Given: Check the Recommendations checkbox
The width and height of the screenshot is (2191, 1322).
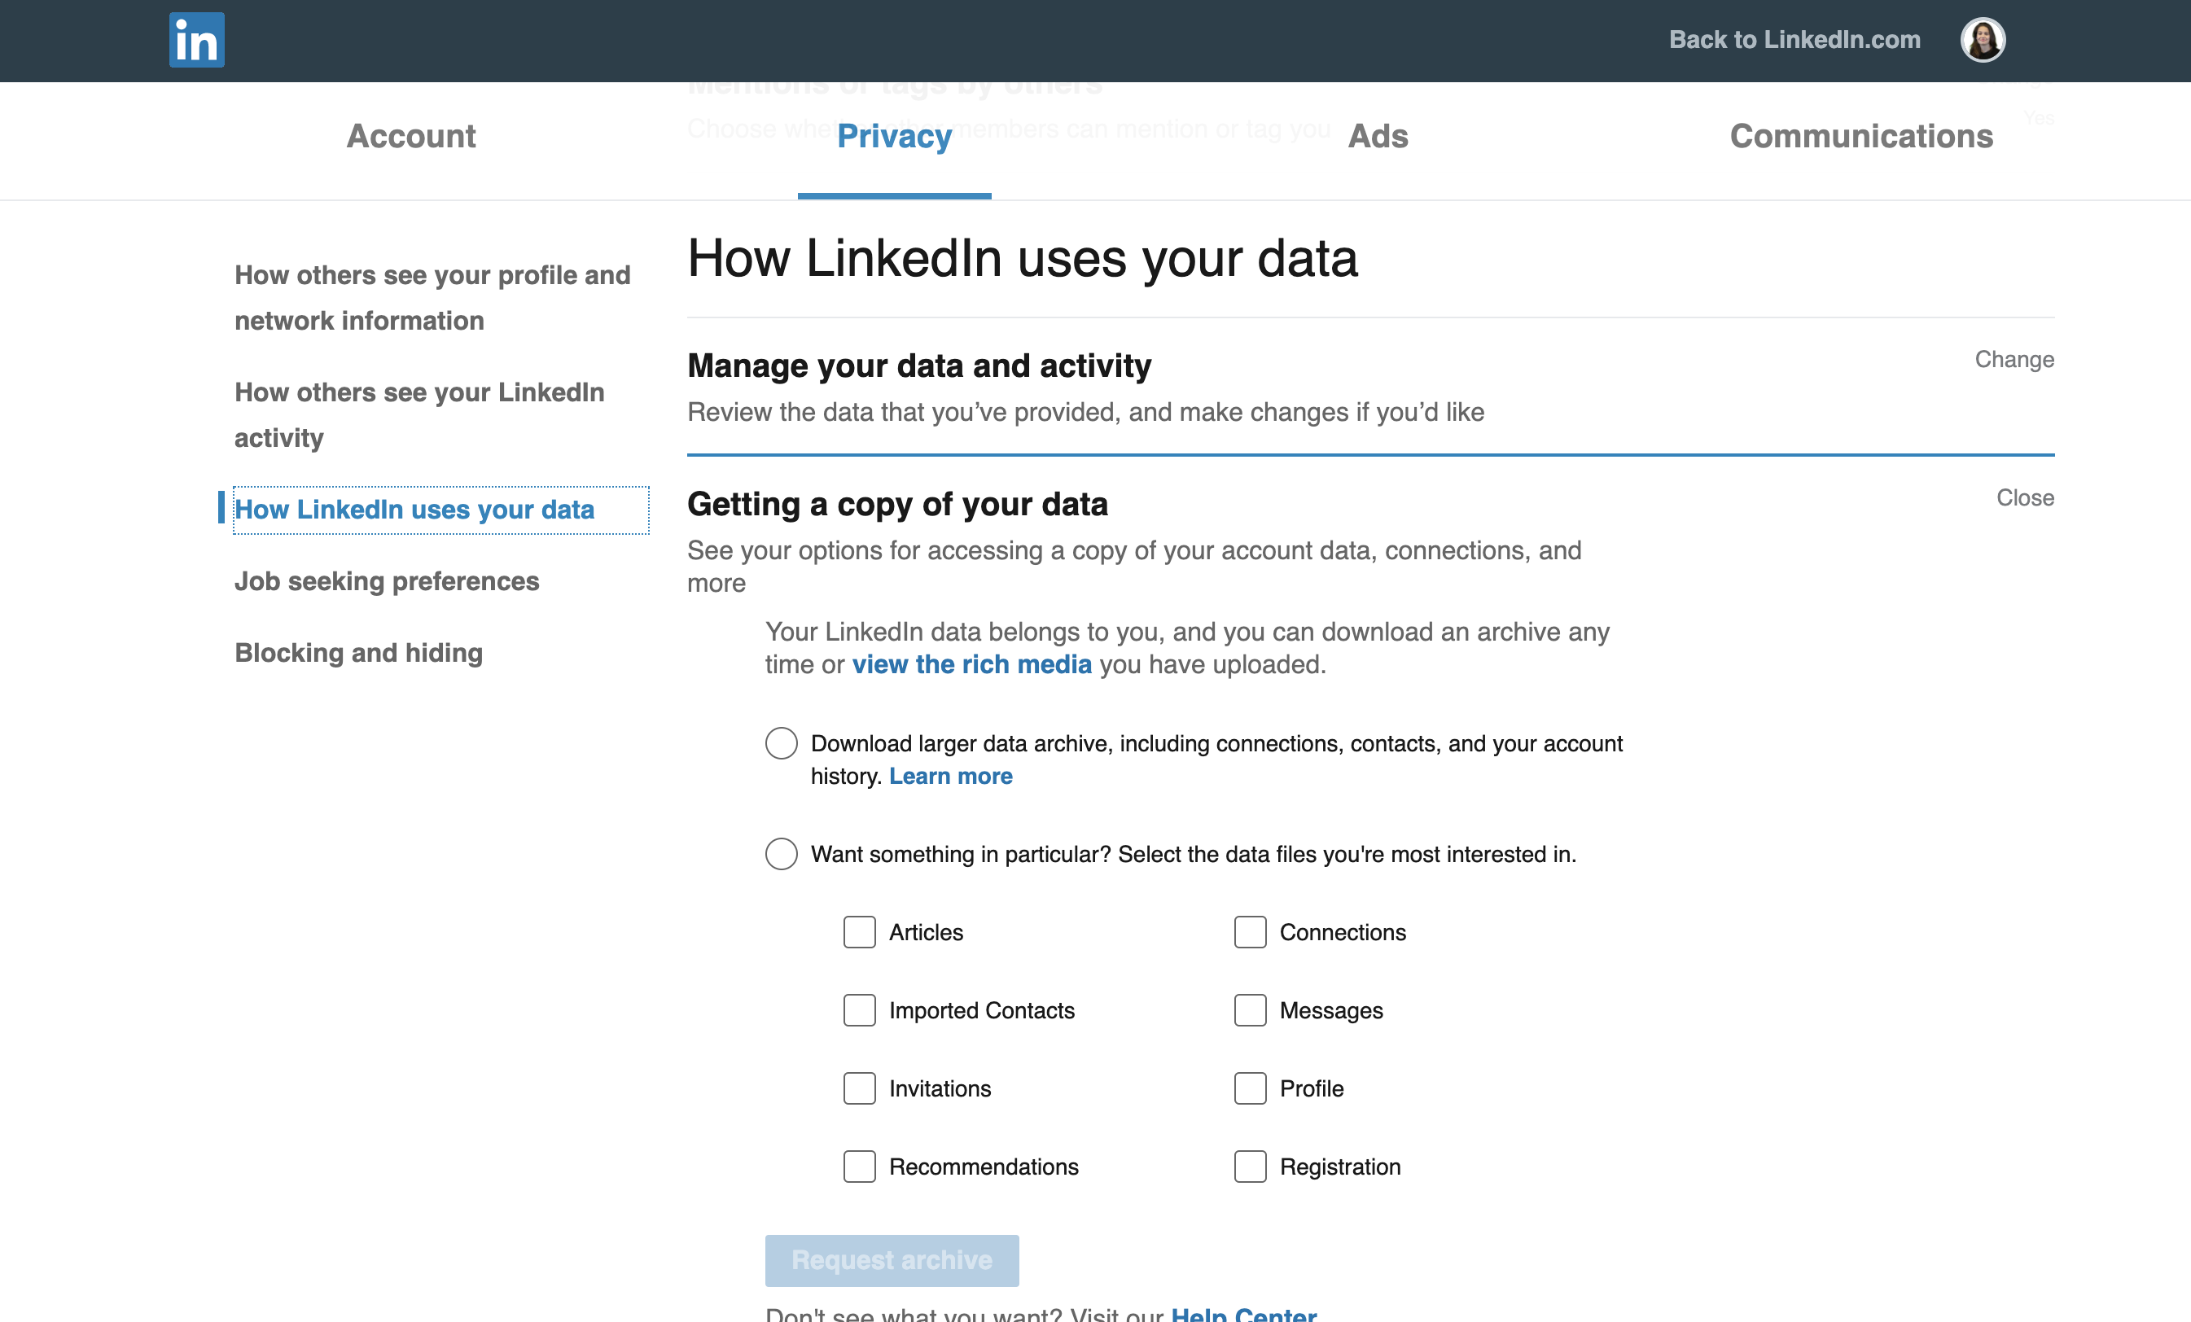Looking at the screenshot, I should [x=859, y=1167].
